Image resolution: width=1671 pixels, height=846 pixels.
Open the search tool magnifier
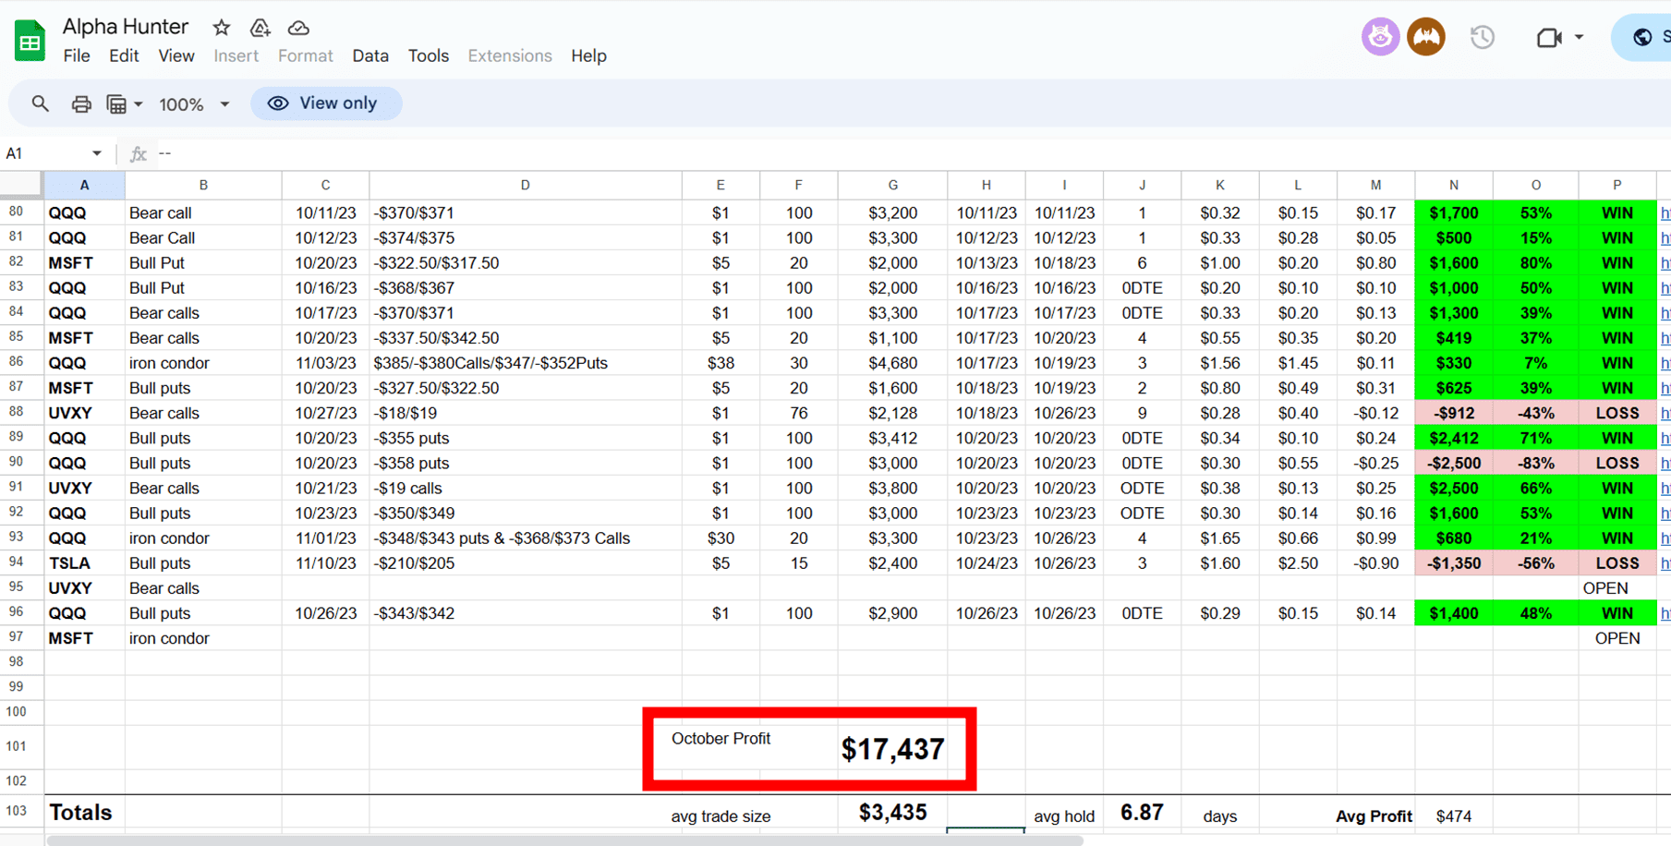[40, 103]
